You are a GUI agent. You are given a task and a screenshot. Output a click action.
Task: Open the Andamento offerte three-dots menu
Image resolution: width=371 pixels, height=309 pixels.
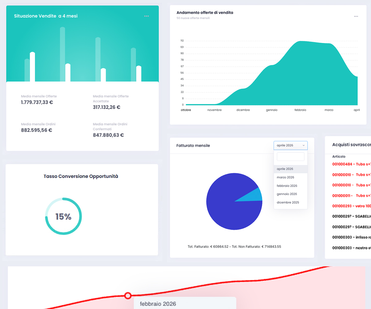356,16
